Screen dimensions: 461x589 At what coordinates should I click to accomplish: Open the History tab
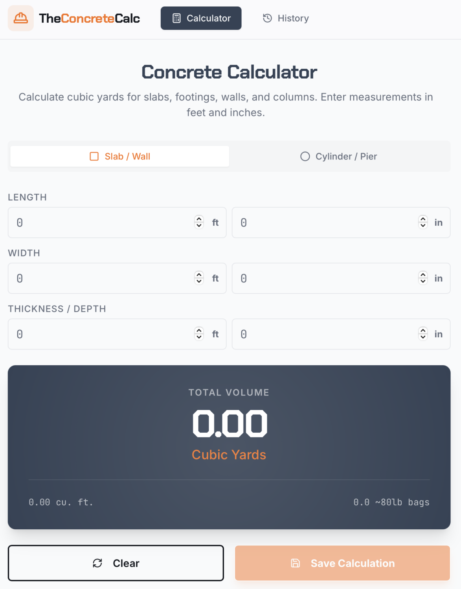click(286, 18)
